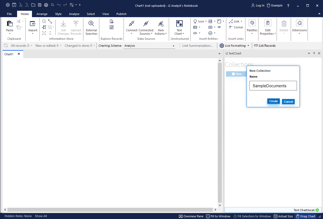Switch to the Analyze tab
This screenshot has width=323, height=219.
[74, 14]
